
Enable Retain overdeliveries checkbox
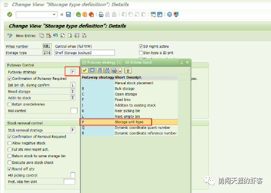(10, 104)
